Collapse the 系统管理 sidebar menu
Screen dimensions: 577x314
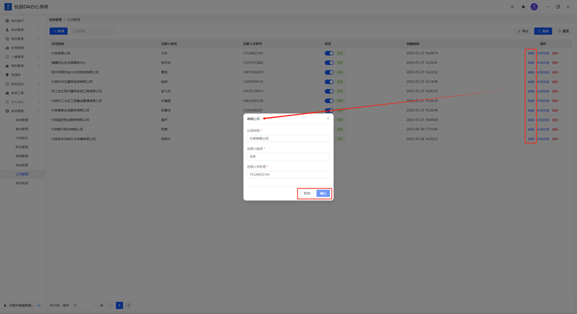click(23, 111)
